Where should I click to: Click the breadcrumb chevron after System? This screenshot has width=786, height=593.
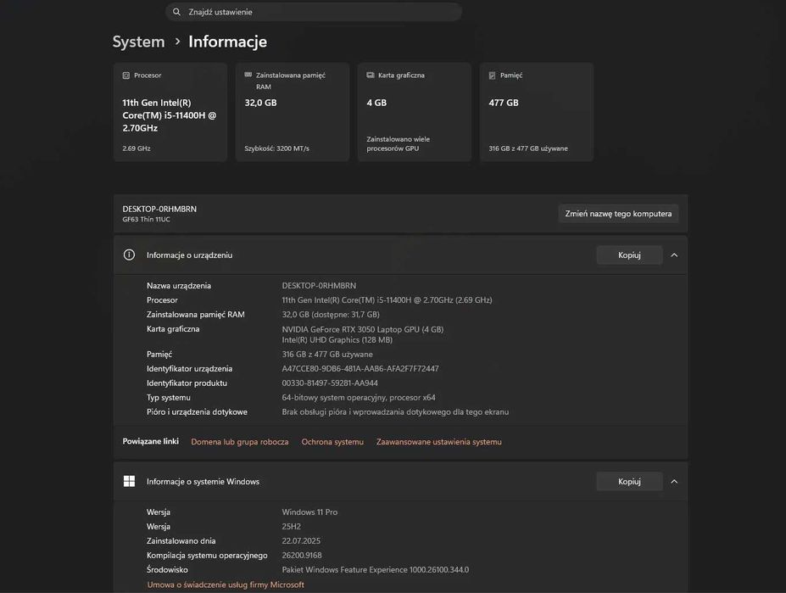click(177, 42)
